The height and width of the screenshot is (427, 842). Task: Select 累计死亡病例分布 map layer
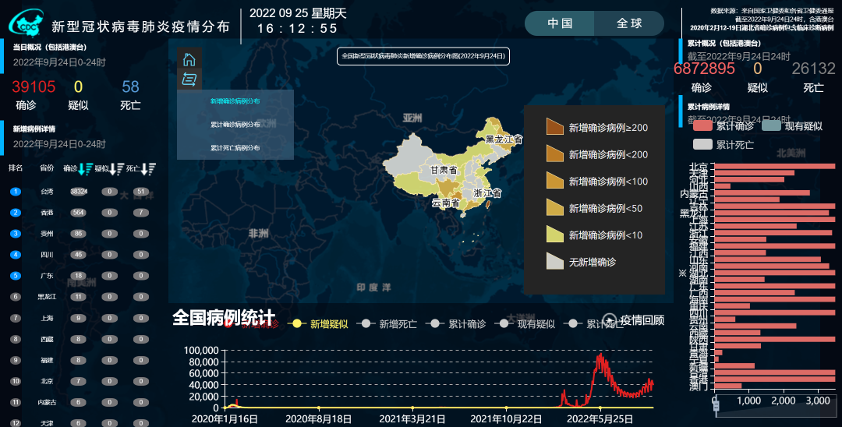pos(235,148)
